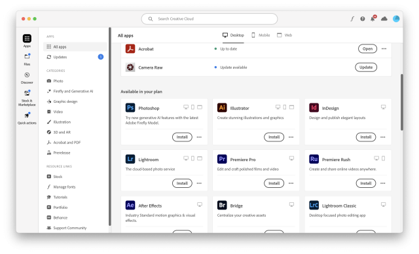This screenshot has width=419, height=254.
Task: Choose the 3D and AR category
Action: (59, 132)
